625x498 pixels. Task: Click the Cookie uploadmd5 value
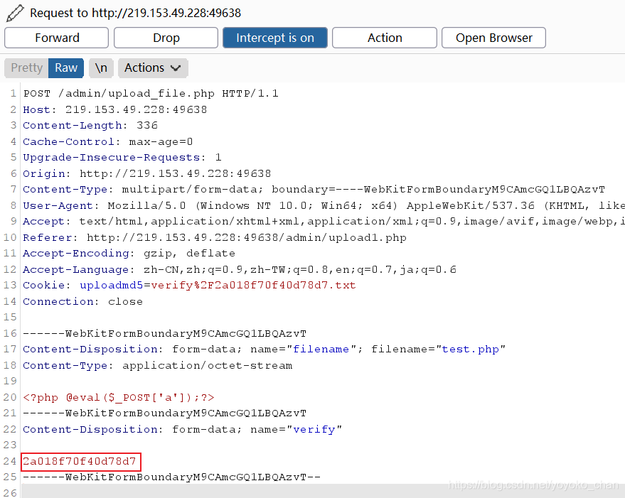click(253, 286)
